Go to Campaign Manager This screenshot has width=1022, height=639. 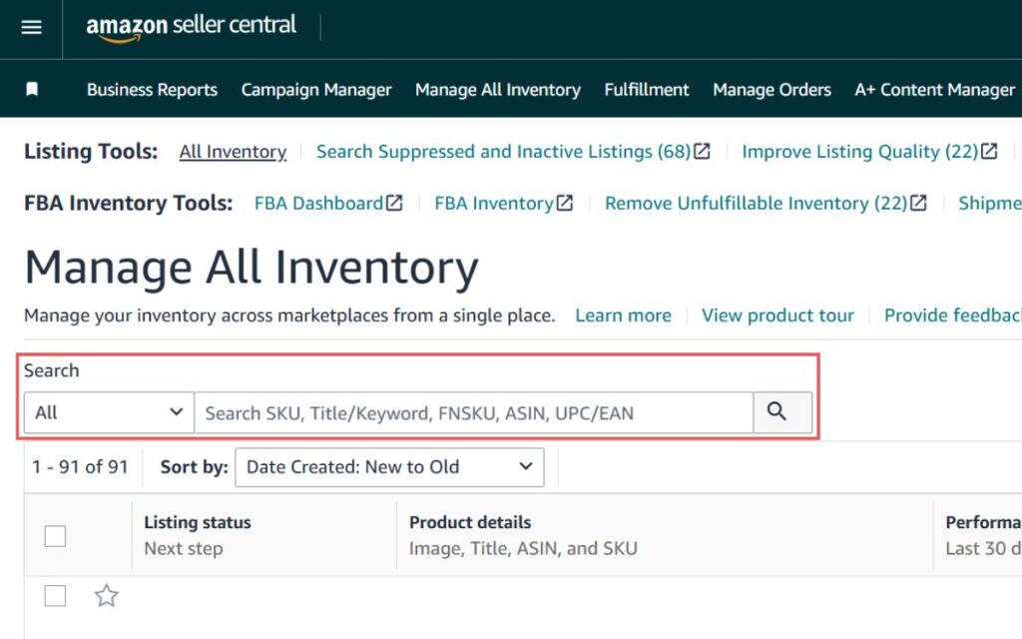316,90
